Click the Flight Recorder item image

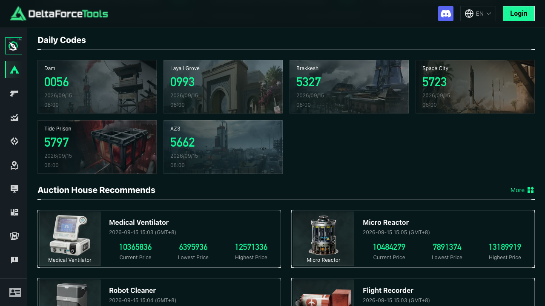tap(324, 293)
